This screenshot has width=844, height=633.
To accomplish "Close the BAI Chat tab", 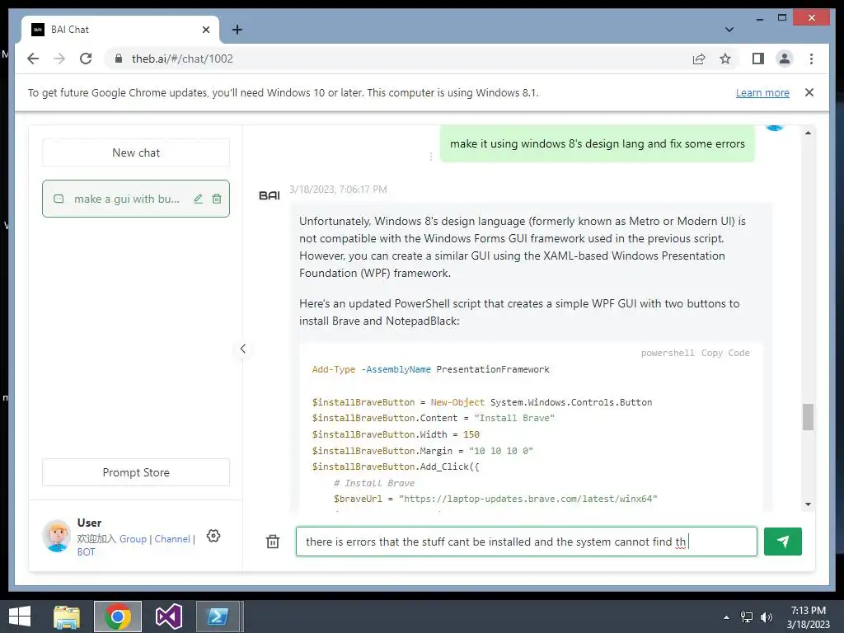I will 205,30.
